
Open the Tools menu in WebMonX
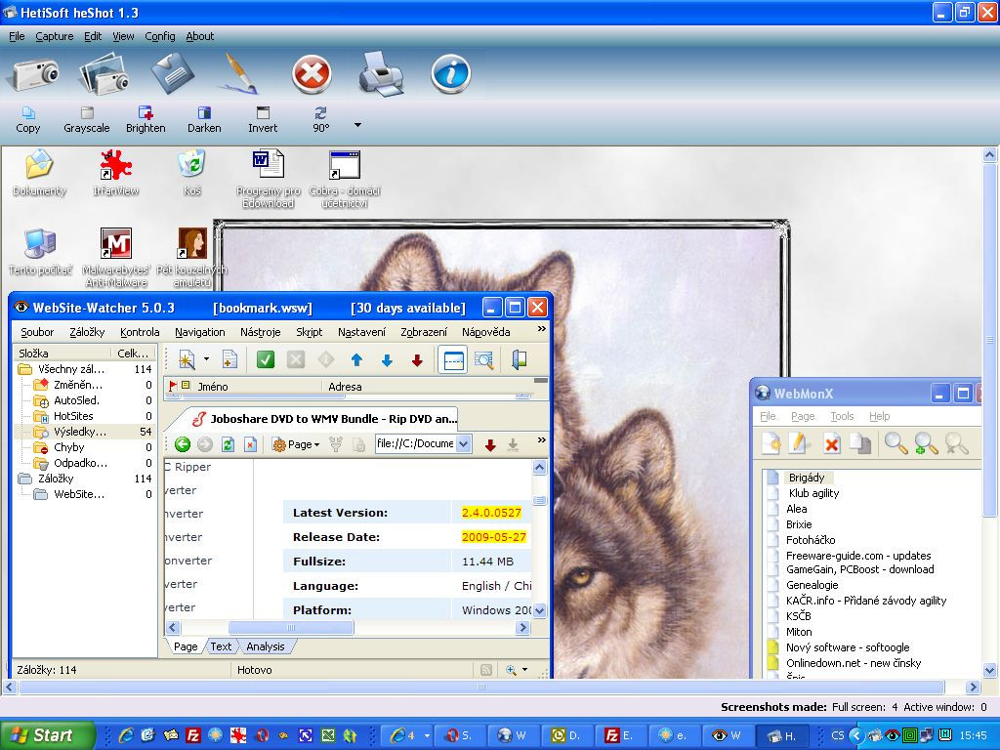842,416
